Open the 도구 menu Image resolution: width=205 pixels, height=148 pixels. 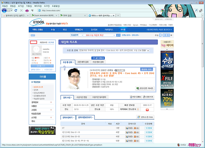47,6
